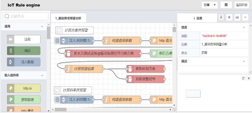Select the 信息 sidebar tab
Screen dimensions: 252x113
click(198, 18)
